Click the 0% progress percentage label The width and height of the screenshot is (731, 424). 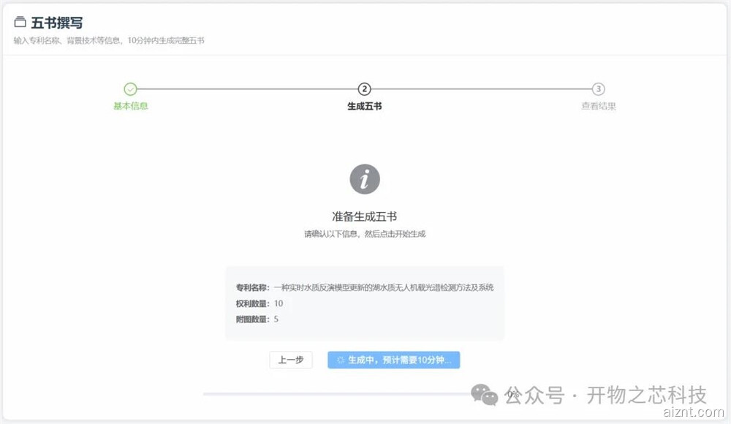(512, 394)
